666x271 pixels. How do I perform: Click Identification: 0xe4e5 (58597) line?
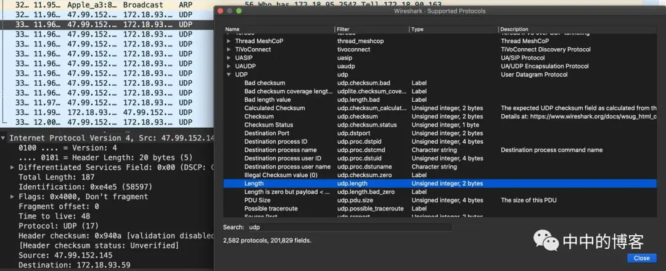click(x=85, y=187)
